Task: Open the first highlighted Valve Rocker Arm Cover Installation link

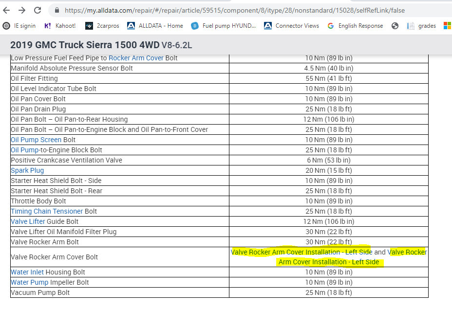Action: 301,252
